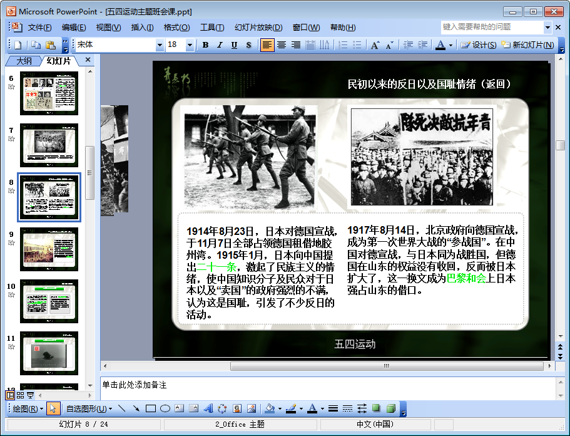This screenshot has height=436, width=570.
Task: Insert a horizontal text box
Action: pos(179,408)
